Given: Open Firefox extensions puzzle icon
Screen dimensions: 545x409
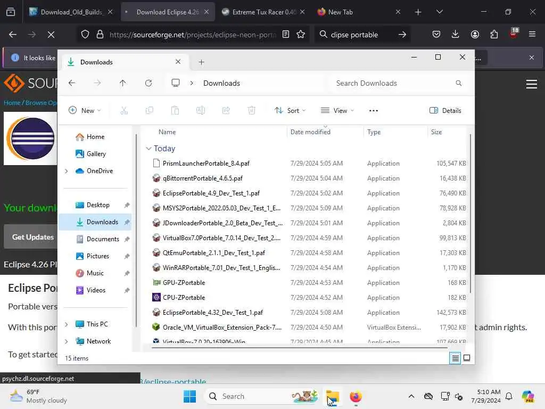Looking at the screenshot, I should click(x=494, y=34).
